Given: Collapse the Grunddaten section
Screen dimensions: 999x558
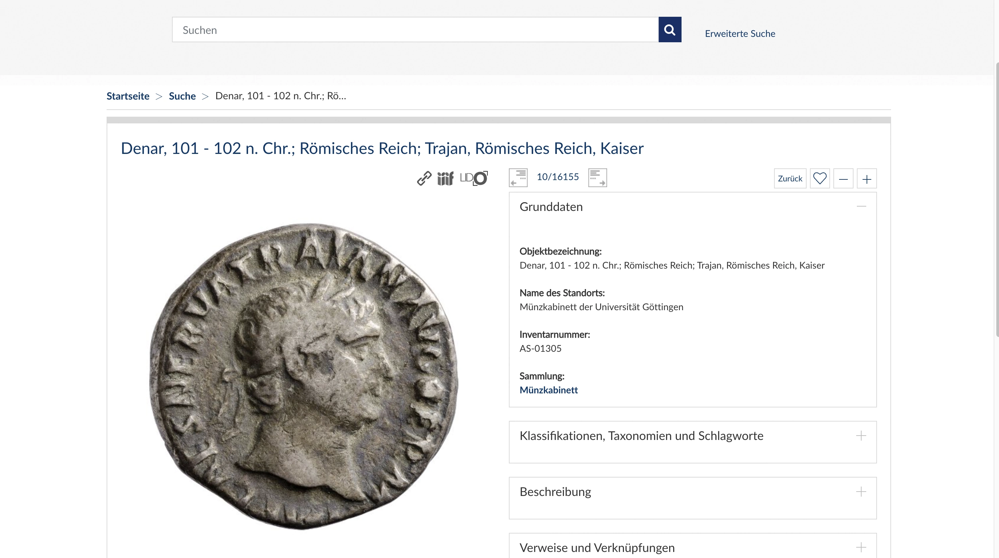Looking at the screenshot, I should click(x=861, y=207).
